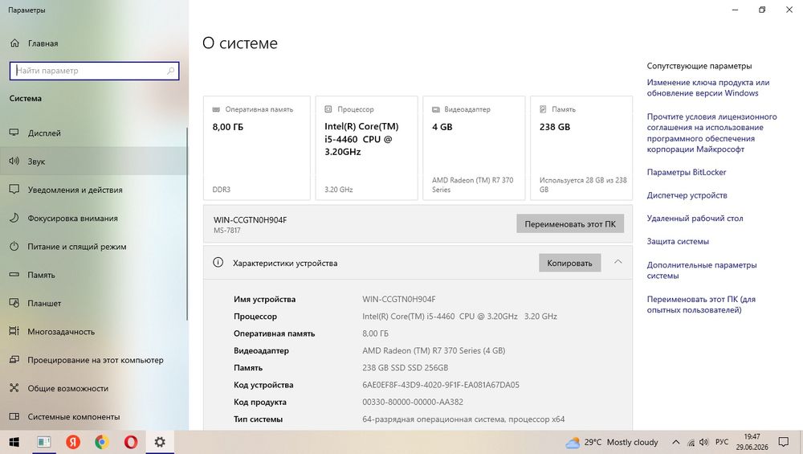Open Дополнительные параметры системы link

pos(702,270)
